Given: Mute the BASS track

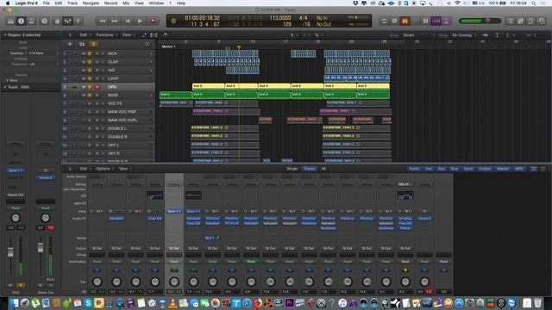Looking at the screenshot, I should click(x=84, y=96).
